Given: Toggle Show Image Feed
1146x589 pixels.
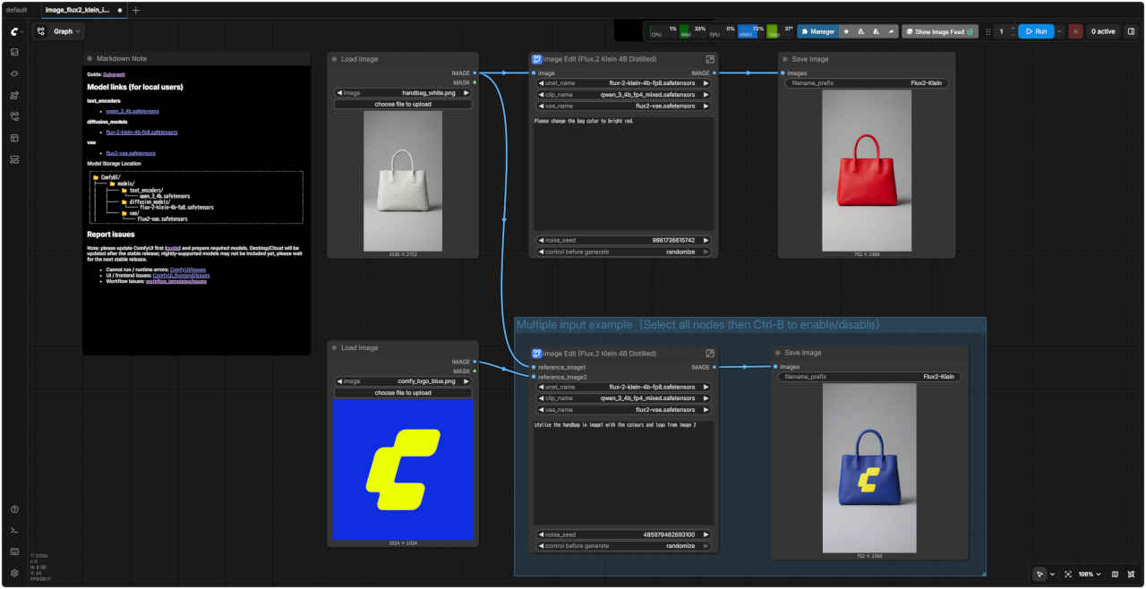Looking at the screenshot, I should 939,31.
